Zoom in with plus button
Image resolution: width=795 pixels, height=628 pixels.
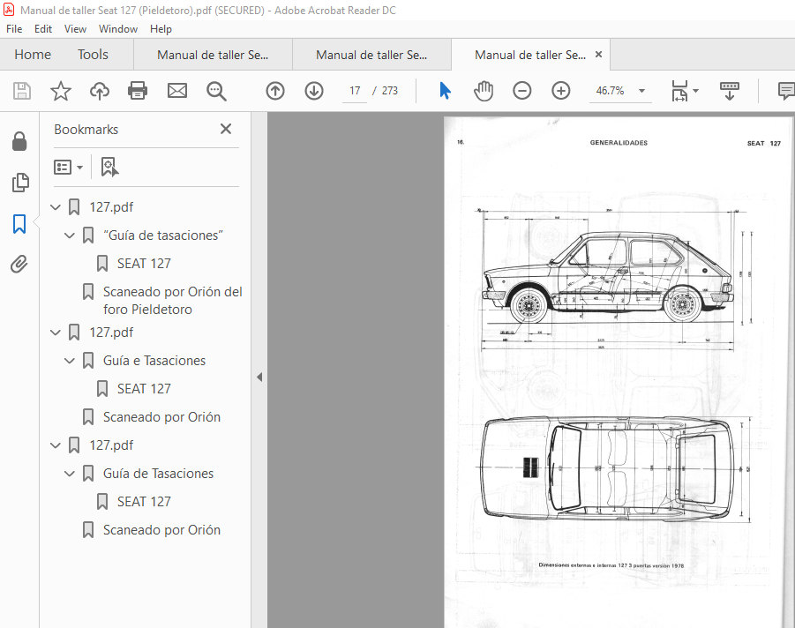(x=561, y=91)
